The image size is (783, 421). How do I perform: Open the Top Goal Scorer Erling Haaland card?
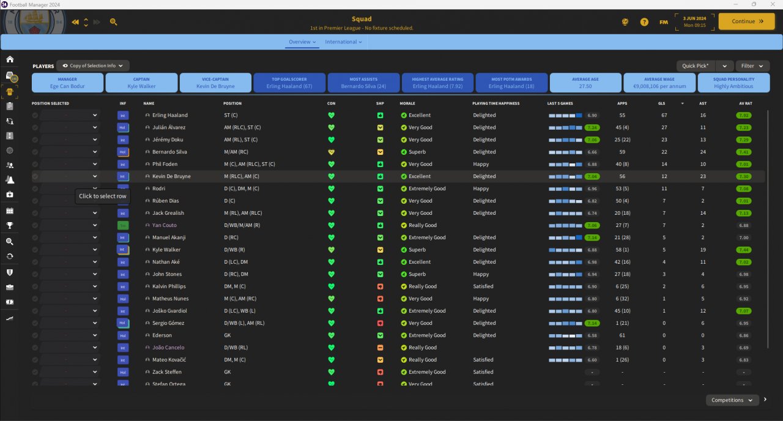[289, 83]
